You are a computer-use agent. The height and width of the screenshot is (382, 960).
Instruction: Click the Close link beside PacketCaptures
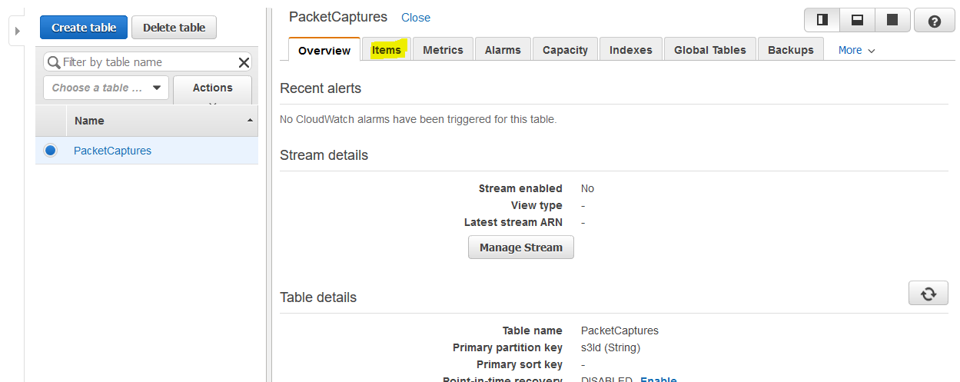tap(416, 18)
